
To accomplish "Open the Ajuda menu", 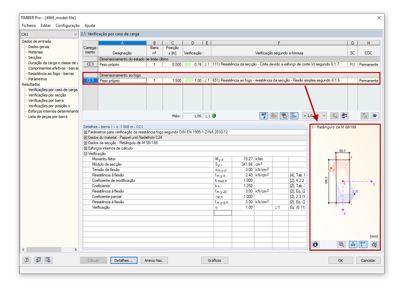I will [89, 26].
